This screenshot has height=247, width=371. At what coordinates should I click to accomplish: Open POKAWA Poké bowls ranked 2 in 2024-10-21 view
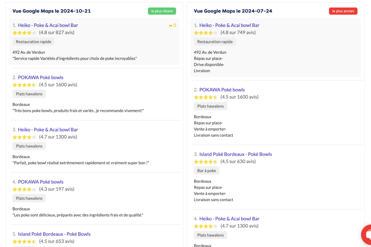tap(41, 77)
